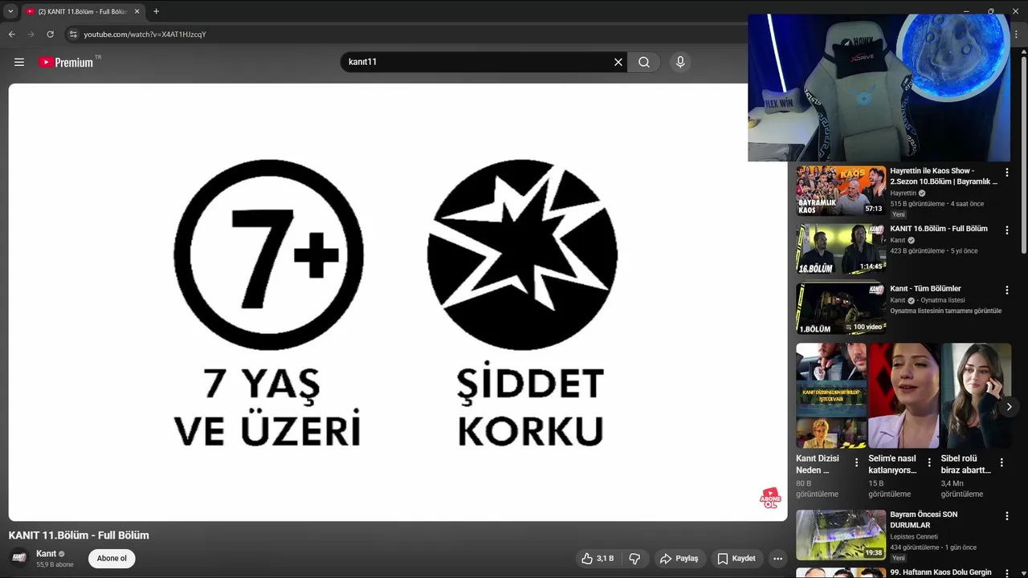Dislike the video with thumbs down
Image resolution: width=1028 pixels, height=578 pixels.
coord(634,559)
